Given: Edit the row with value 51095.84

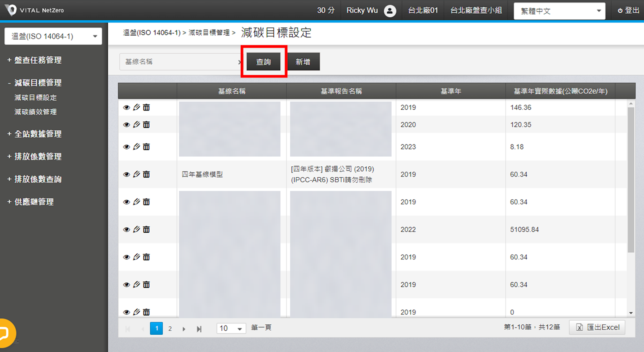Looking at the screenshot, I should (136, 229).
